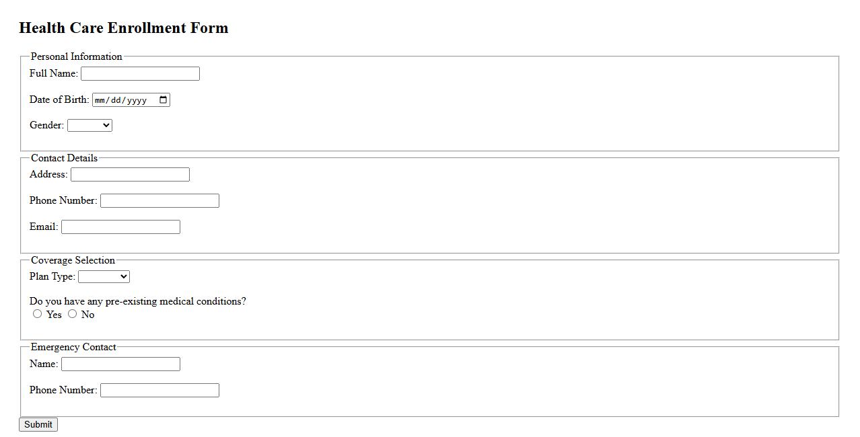Screen dimensions: 860x437
Task: Click the Health Care Enrollment Form heading
Action: (124, 28)
